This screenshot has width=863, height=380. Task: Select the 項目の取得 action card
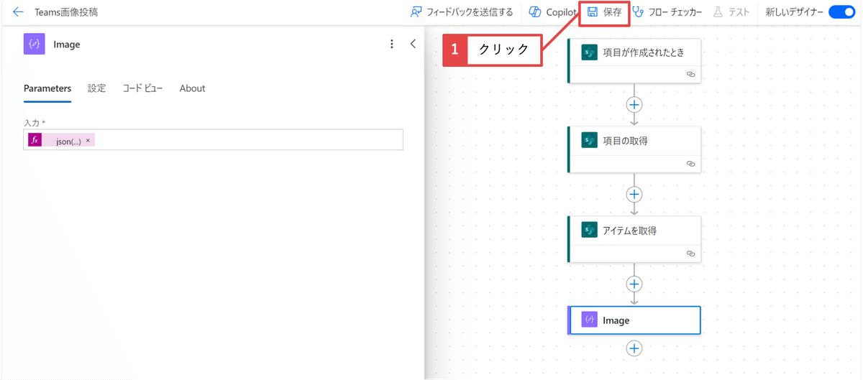(634, 149)
